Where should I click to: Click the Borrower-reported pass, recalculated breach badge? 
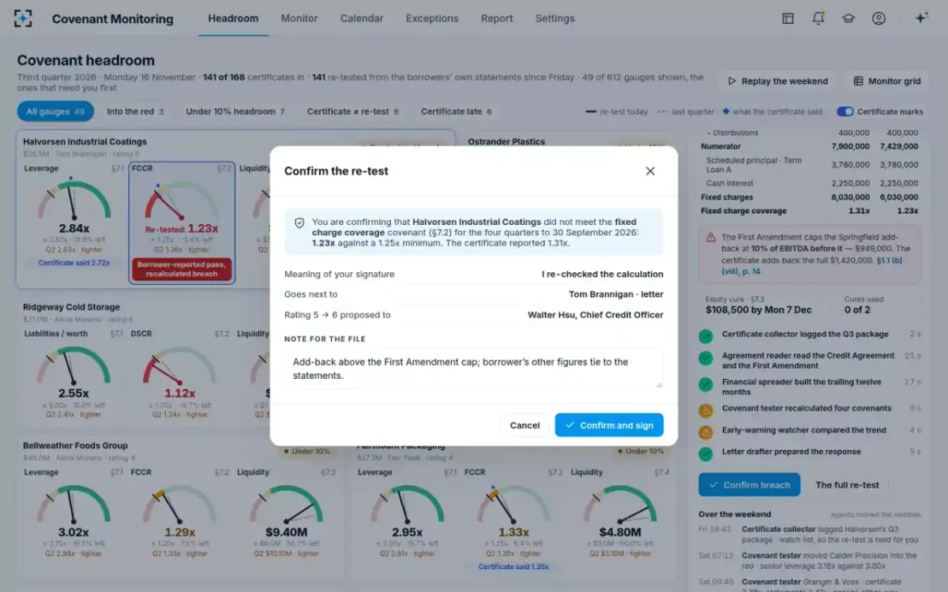click(182, 269)
